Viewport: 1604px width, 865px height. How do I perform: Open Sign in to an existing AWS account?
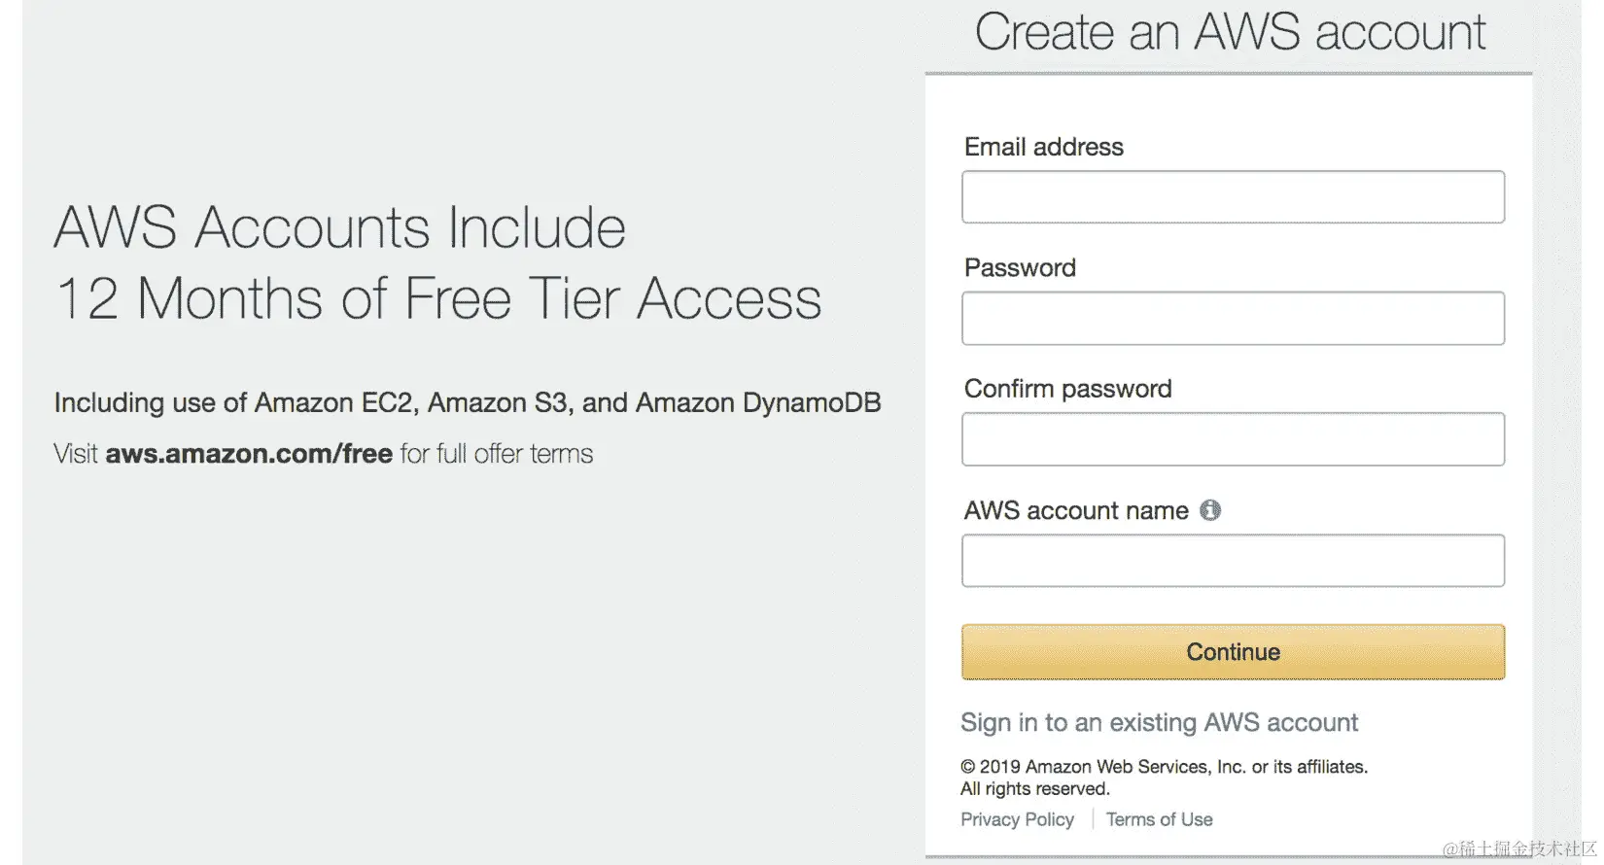1159,723
